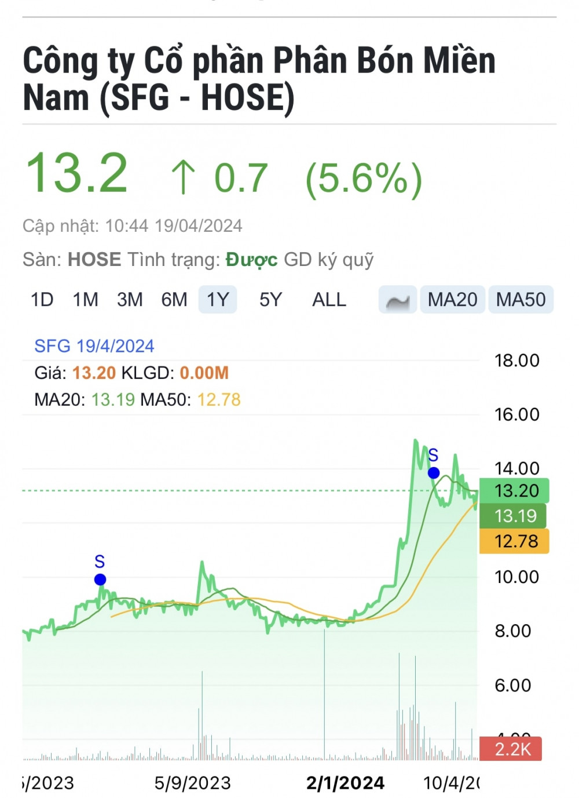The height and width of the screenshot is (798, 579).
Task: Select the highlighted 1Y range
Action: (x=218, y=300)
